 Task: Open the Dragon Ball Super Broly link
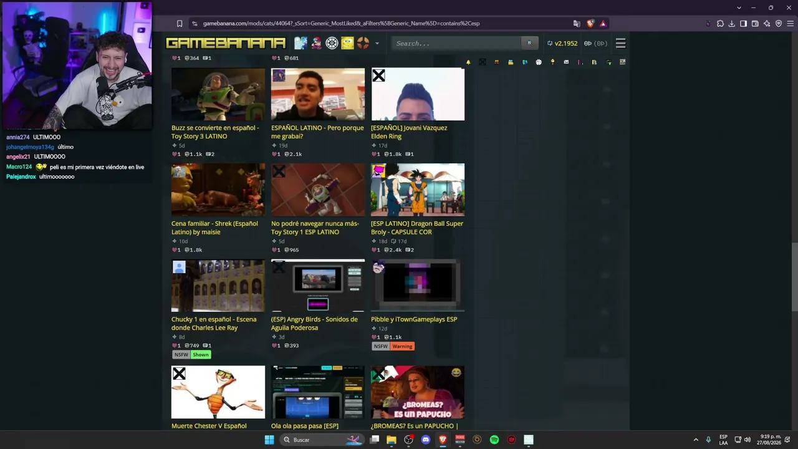pos(417,228)
